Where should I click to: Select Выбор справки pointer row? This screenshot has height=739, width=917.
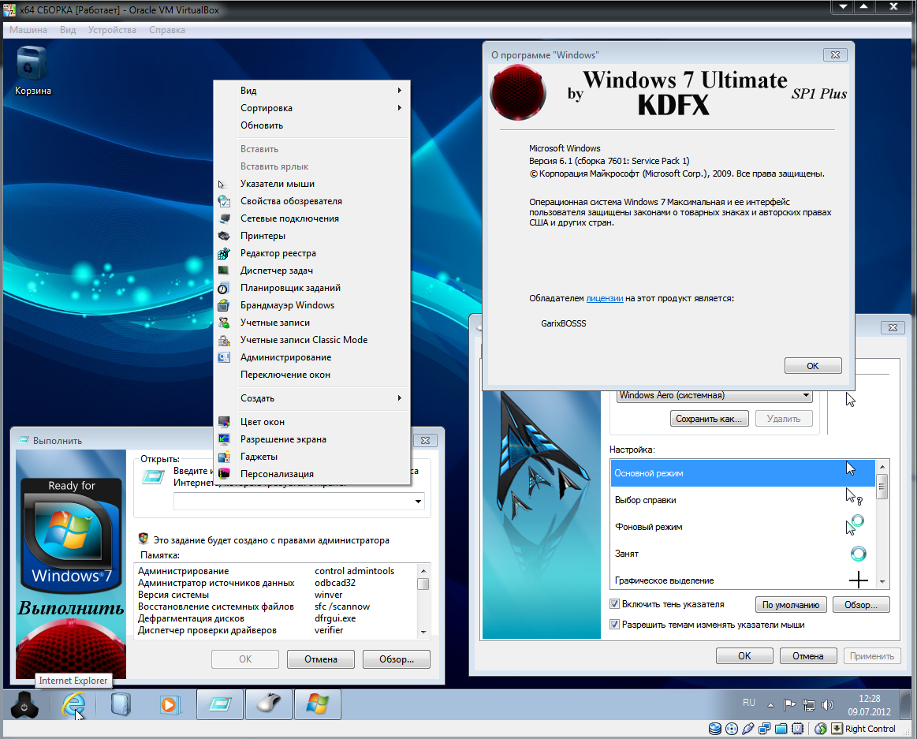tap(743, 500)
